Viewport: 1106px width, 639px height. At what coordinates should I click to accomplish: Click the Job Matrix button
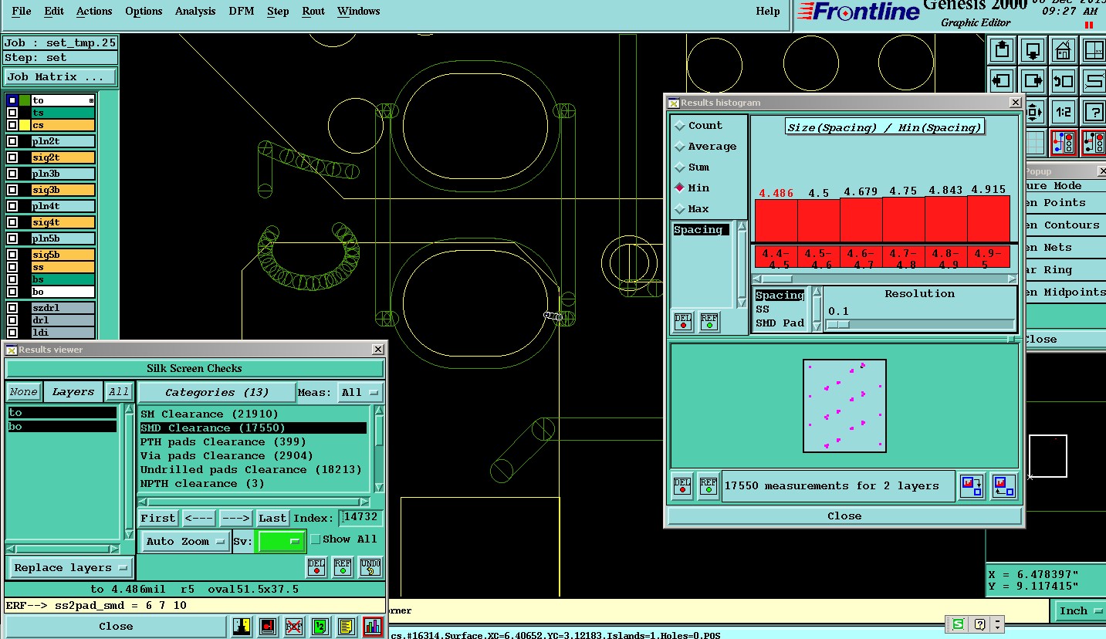(x=60, y=77)
